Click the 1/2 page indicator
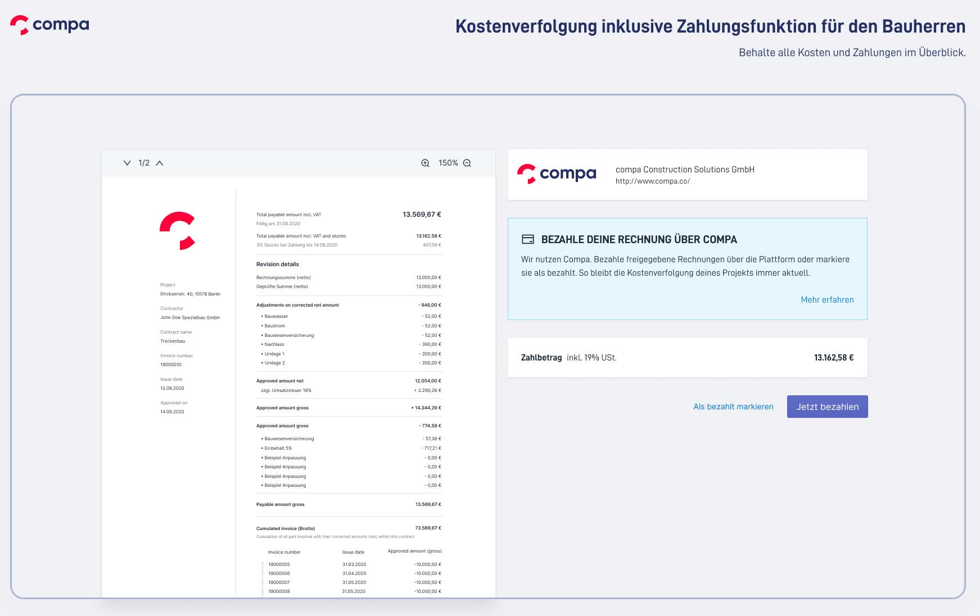 pos(144,163)
